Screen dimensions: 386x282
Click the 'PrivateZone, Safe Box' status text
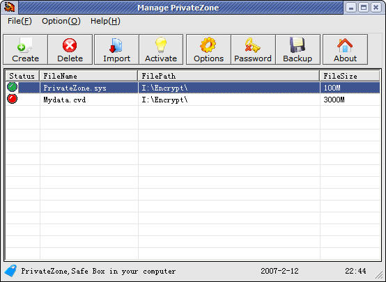[98, 271]
